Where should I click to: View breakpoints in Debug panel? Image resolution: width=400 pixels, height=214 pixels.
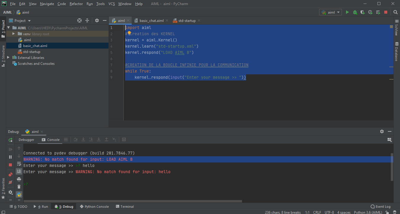(11, 175)
